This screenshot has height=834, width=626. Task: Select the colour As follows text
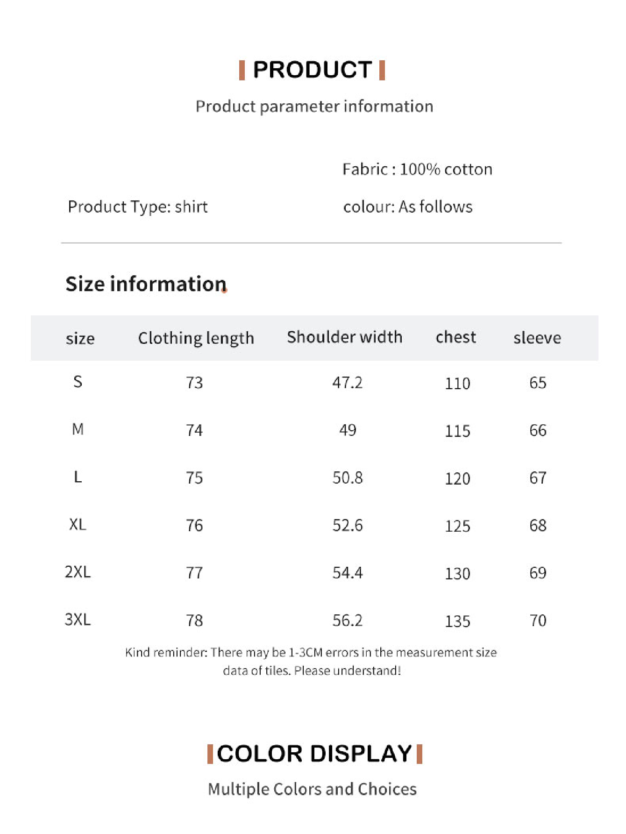408,207
